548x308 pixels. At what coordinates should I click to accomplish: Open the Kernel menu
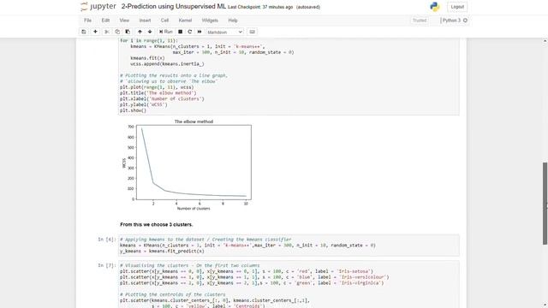click(185, 21)
